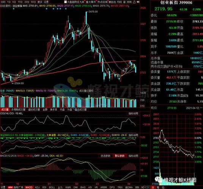Image resolution: width=203 pixels, height=189 pixels.
Task: Select the DMI indicator tab
Action: click(x=76, y=187)
